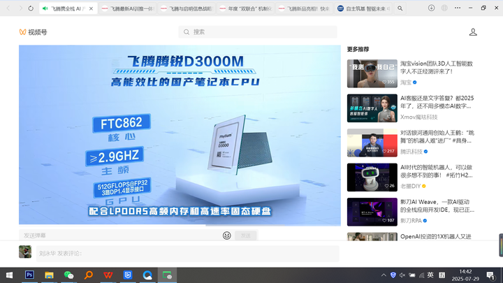
Task: Open the AI时代的智能机器人 thumbnail
Action: click(x=372, y=177)
